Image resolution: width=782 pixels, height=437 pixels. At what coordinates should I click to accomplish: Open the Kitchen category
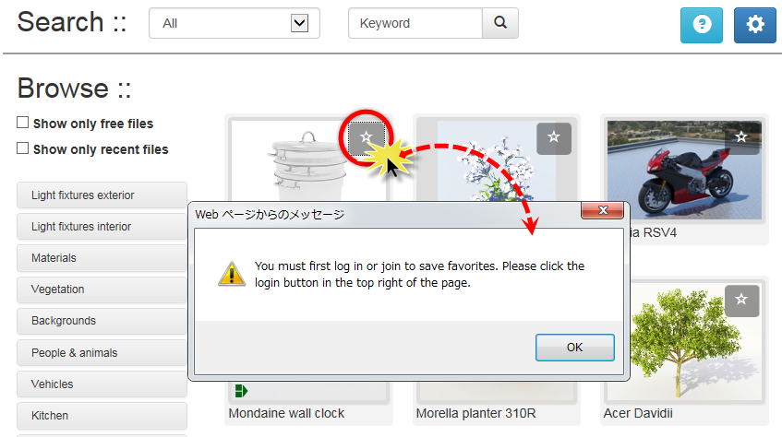coord(102,416)
